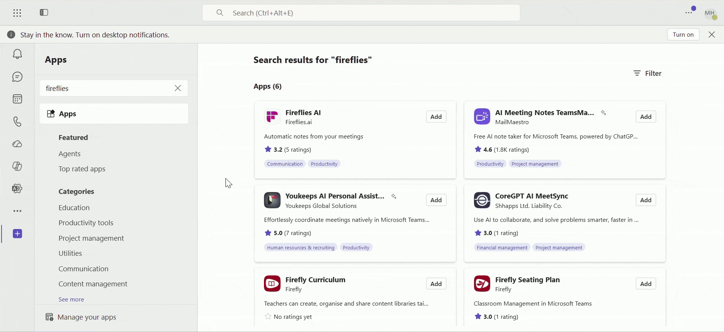
Task: Clear the fireflies search text
Action: tap(178, 88)
